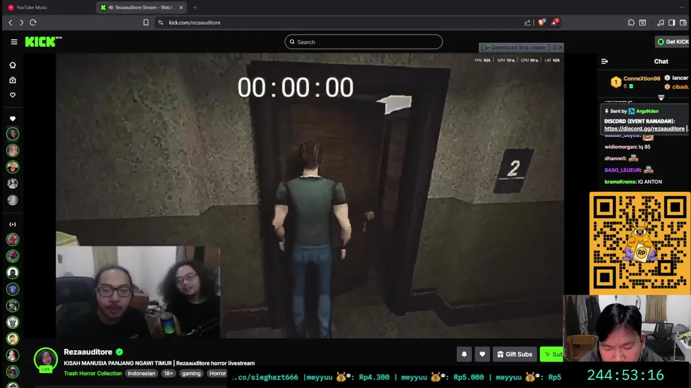Click lancer in chat leaderboard
This screenshot has width=691, height=388.
point(680,78)
